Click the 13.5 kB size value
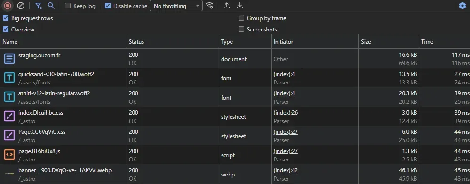The height and width of the screenshot is (184, 470). 407,74
